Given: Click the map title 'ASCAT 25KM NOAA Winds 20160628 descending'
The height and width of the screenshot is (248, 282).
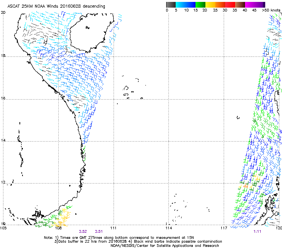Looking at the screenshot, I should [56, 6].
